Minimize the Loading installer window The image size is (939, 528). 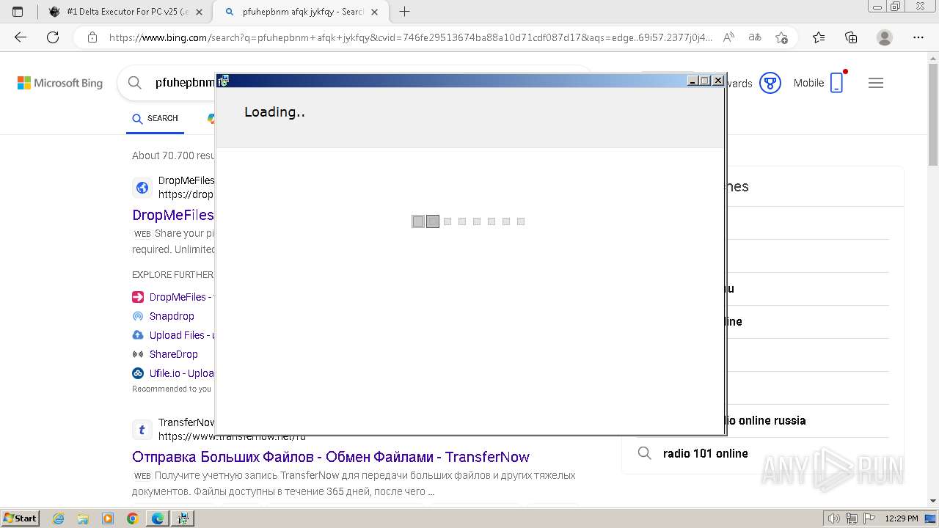693,81
